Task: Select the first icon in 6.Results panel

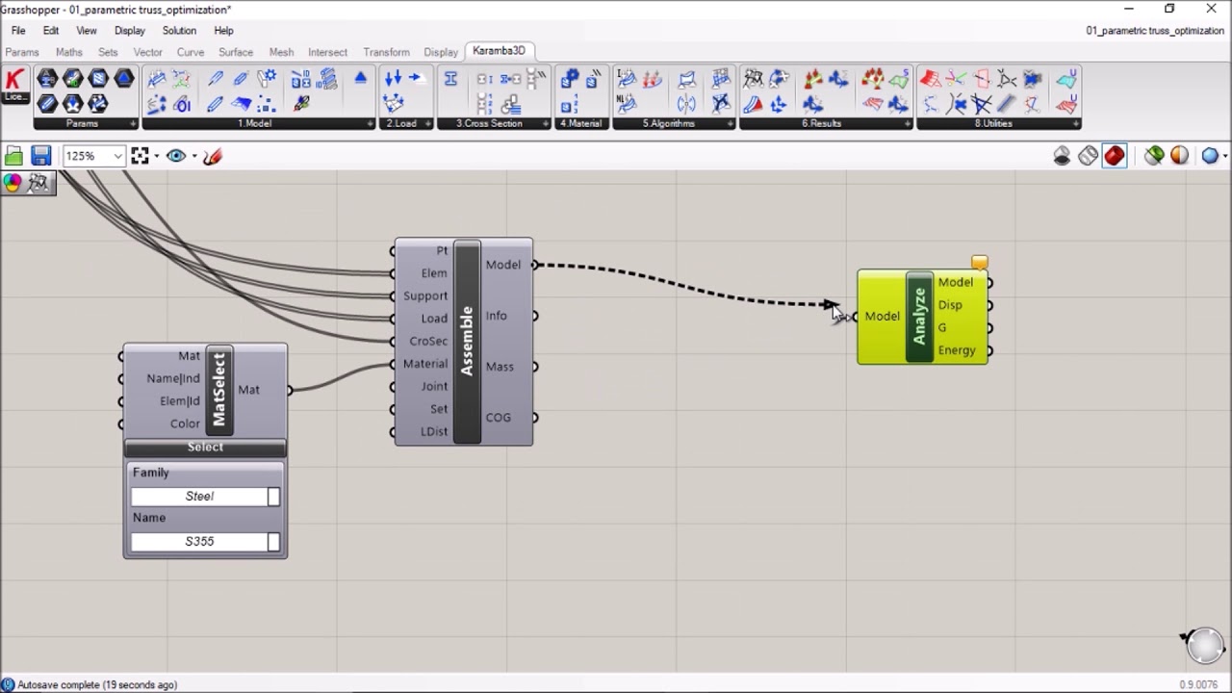Action: tap(754, 79)
